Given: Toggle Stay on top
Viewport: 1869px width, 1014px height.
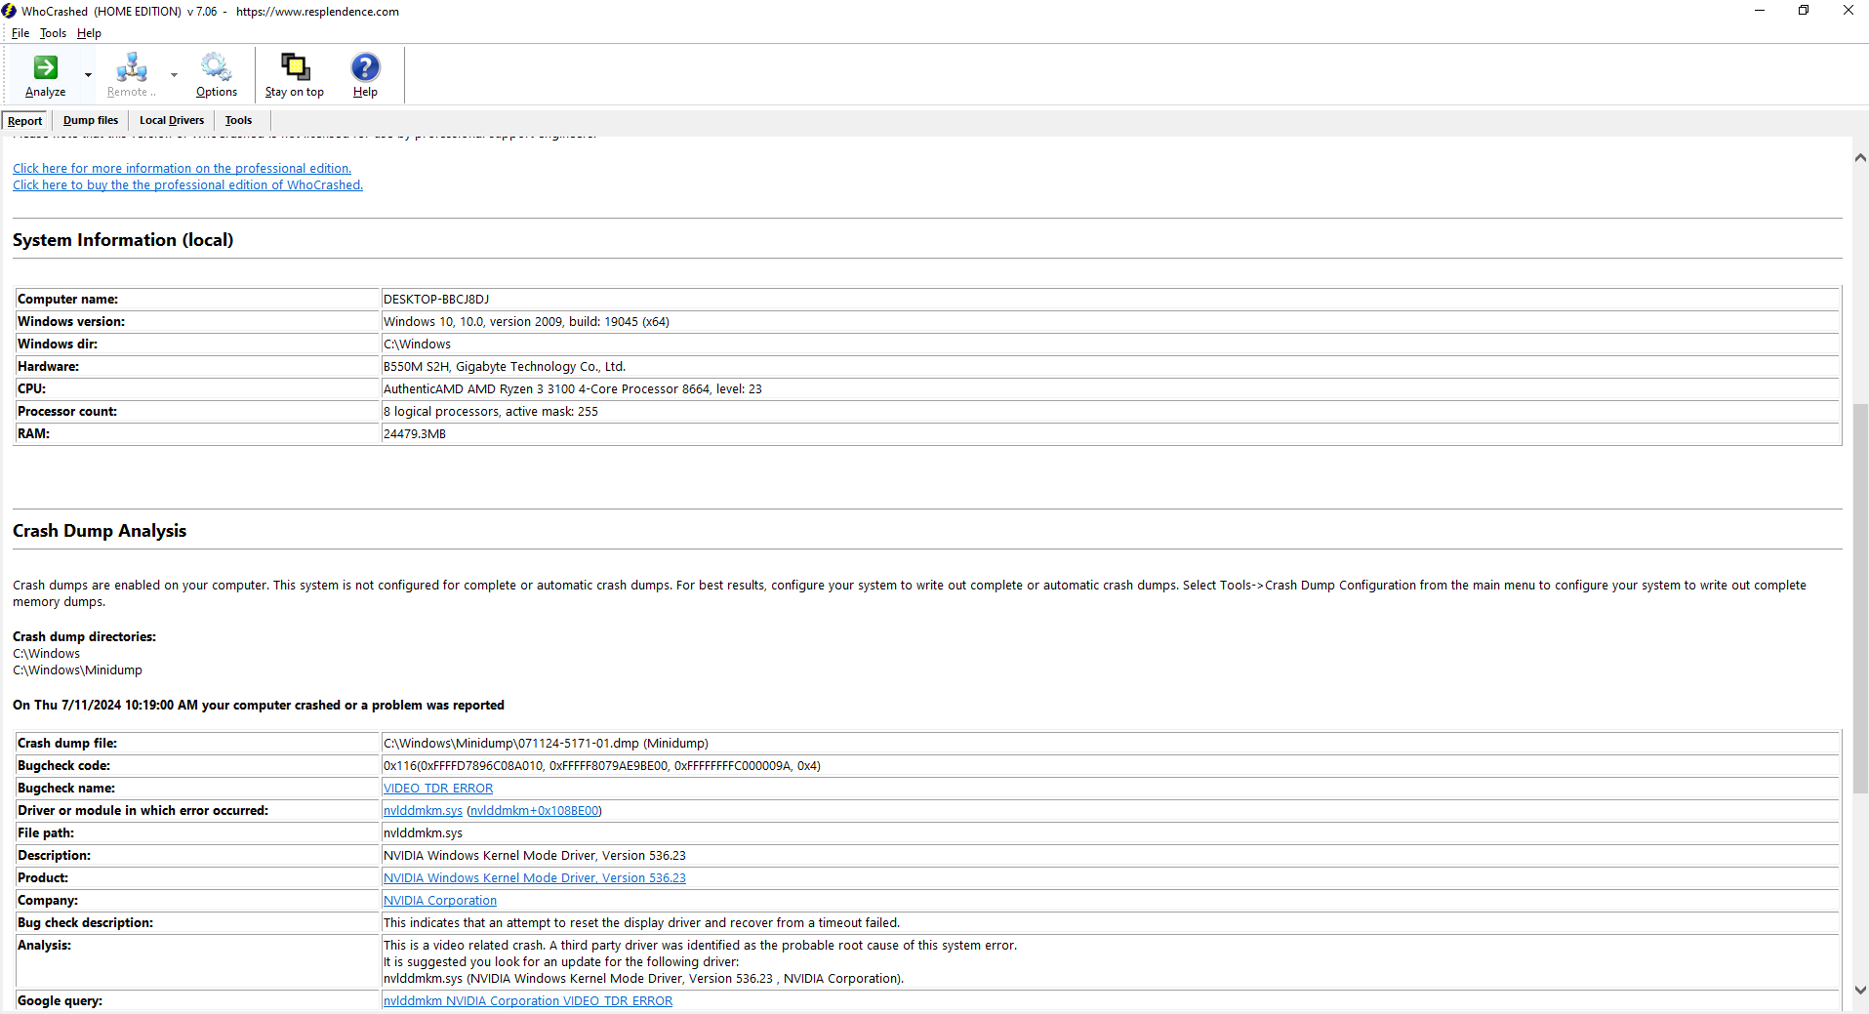Looking at the screenshot, I should tap(294, 75).
